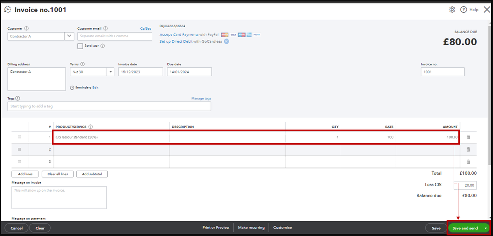
Task: Click Set up Direct Debit link
Action: click(176, 41)
